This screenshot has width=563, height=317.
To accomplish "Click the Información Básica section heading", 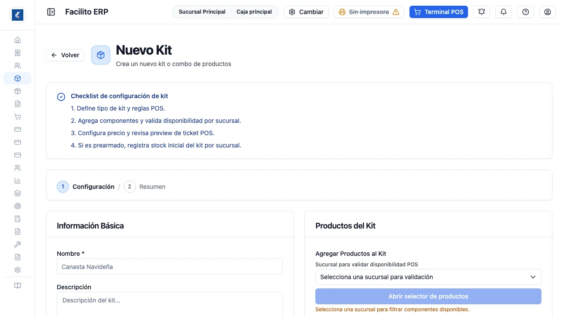I will click(90, 226).
